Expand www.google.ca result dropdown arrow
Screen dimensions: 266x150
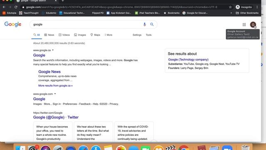(x=53, y=50)
